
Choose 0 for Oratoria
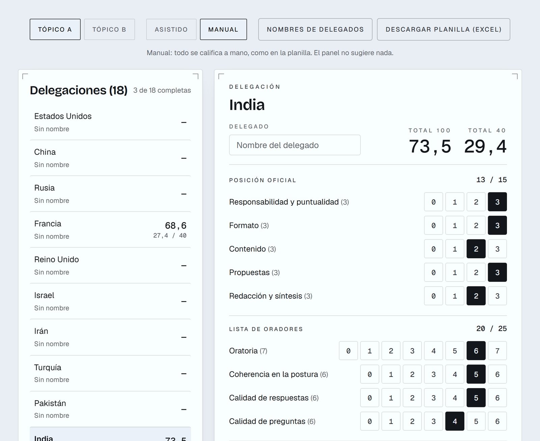[348, 351]
